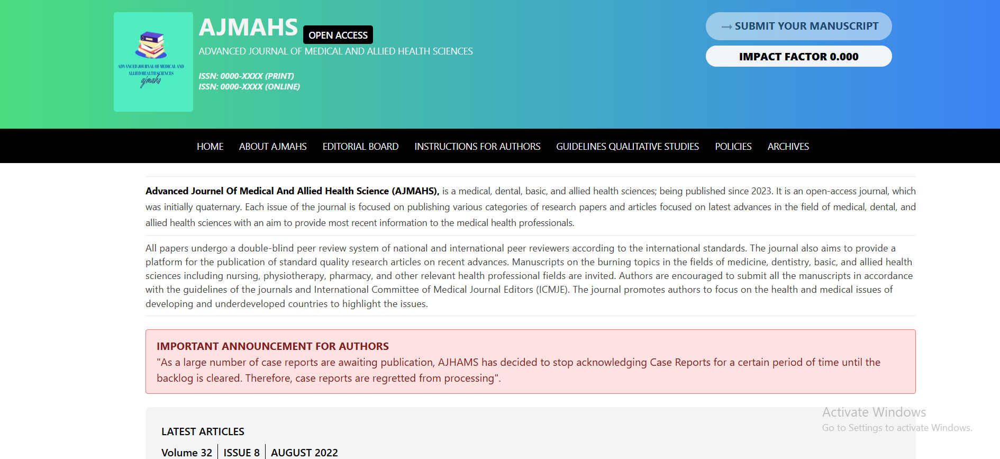Screen dimensions: 1000x459
Task: Click the Submit Your Manuscript button
Action: (798, 26)
